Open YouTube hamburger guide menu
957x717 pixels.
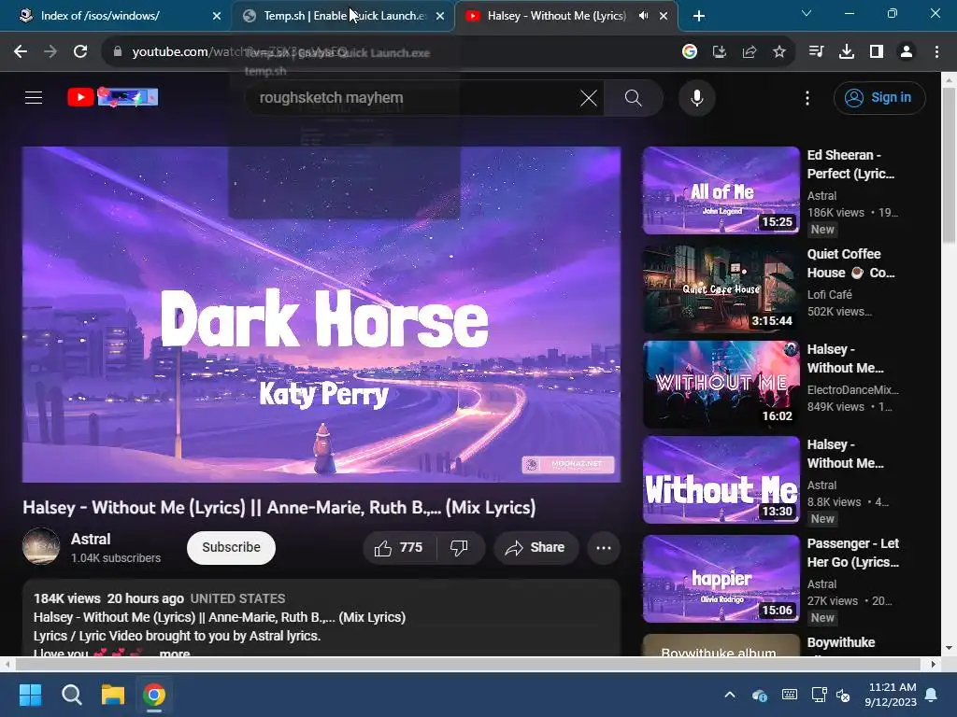tap(34, 97)
